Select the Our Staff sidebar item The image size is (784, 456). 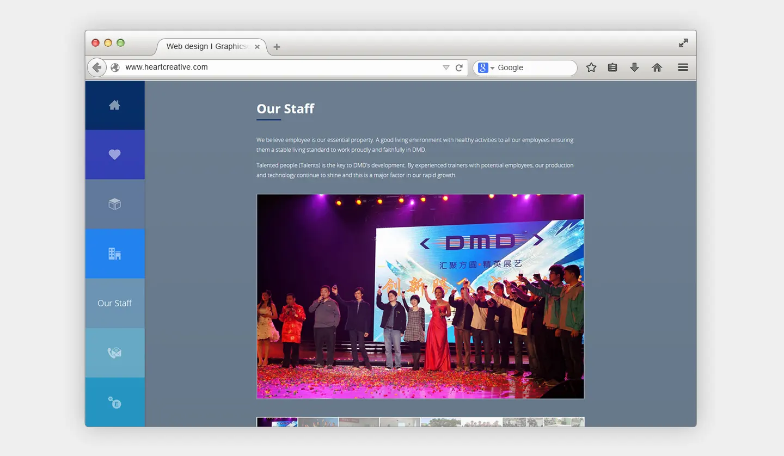pos(114,303)
